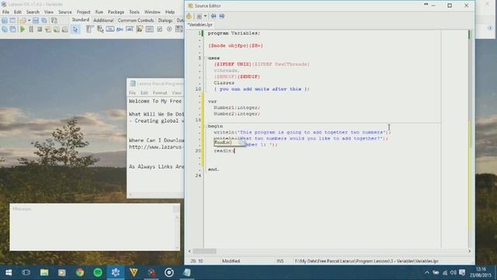Screen dimensions: 497x280
Task: Click the Open folder icon in Lazarus toolbar
Action: point(23,20)
